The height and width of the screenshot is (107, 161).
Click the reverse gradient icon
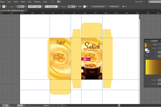(147, 56)
